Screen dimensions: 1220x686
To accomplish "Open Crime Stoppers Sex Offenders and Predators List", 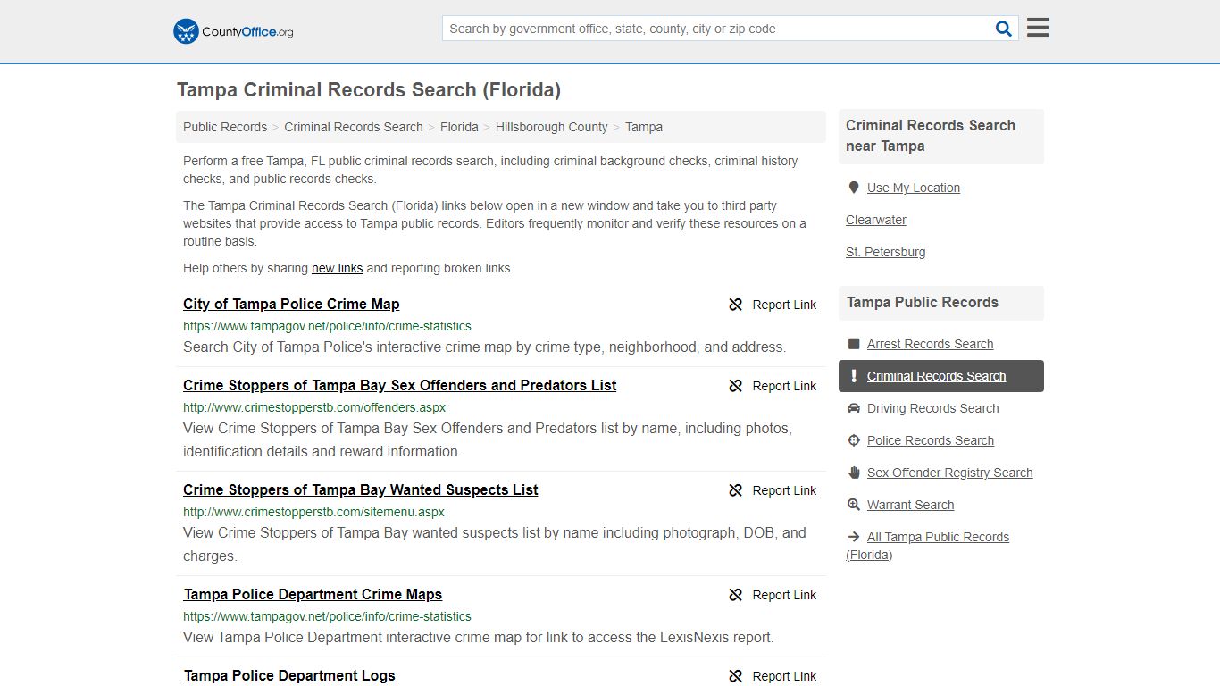I will [x=400, y=385].
